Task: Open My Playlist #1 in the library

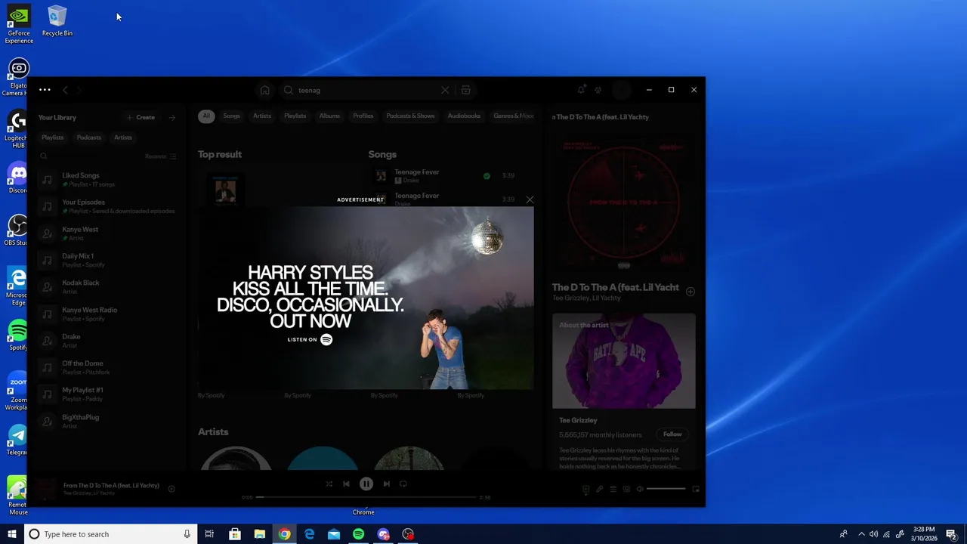Action: [x=107, y=394]
